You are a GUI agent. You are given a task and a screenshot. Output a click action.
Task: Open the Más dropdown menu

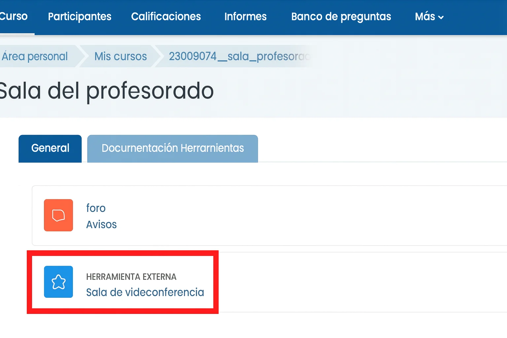point(429,17)
